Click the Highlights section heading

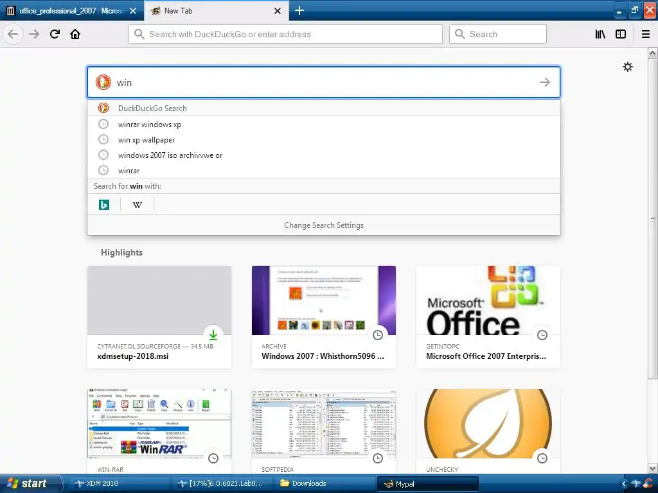click(121, 252)
